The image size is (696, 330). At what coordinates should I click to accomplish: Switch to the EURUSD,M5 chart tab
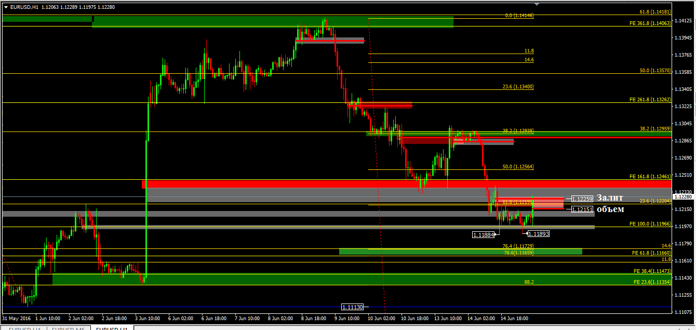(69, 328)
